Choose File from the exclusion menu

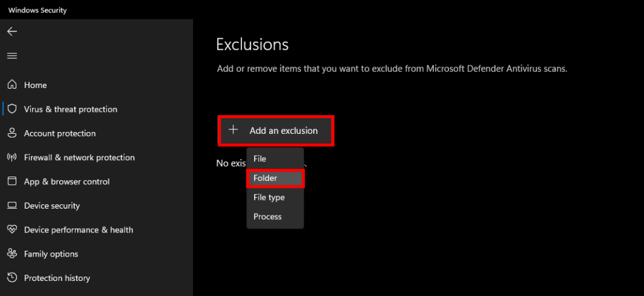[x=275, y=158]
